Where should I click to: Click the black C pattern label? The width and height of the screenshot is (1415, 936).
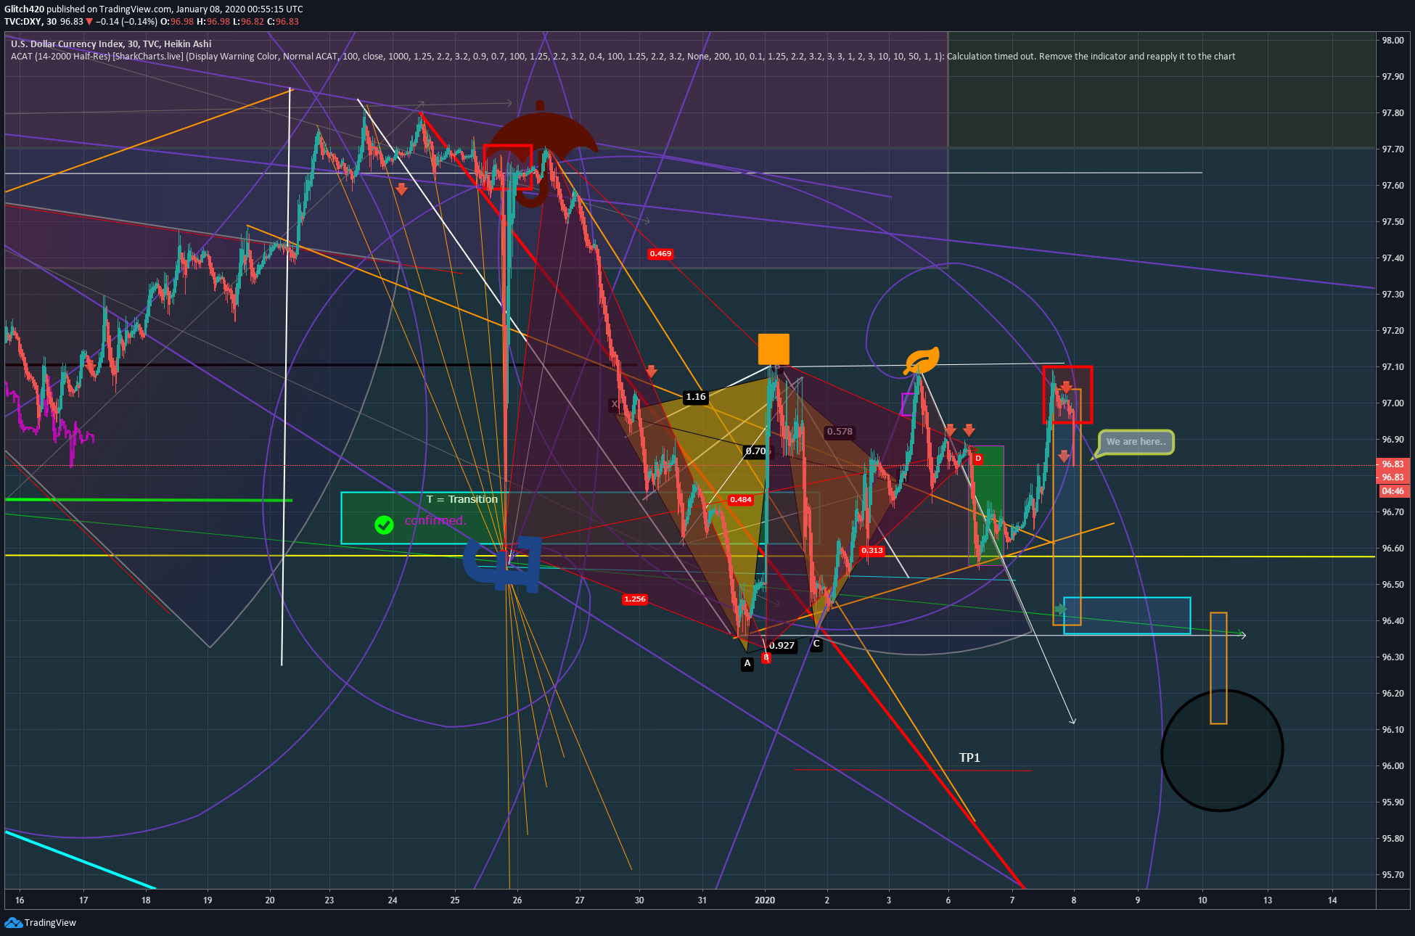[x=816, y=644]
